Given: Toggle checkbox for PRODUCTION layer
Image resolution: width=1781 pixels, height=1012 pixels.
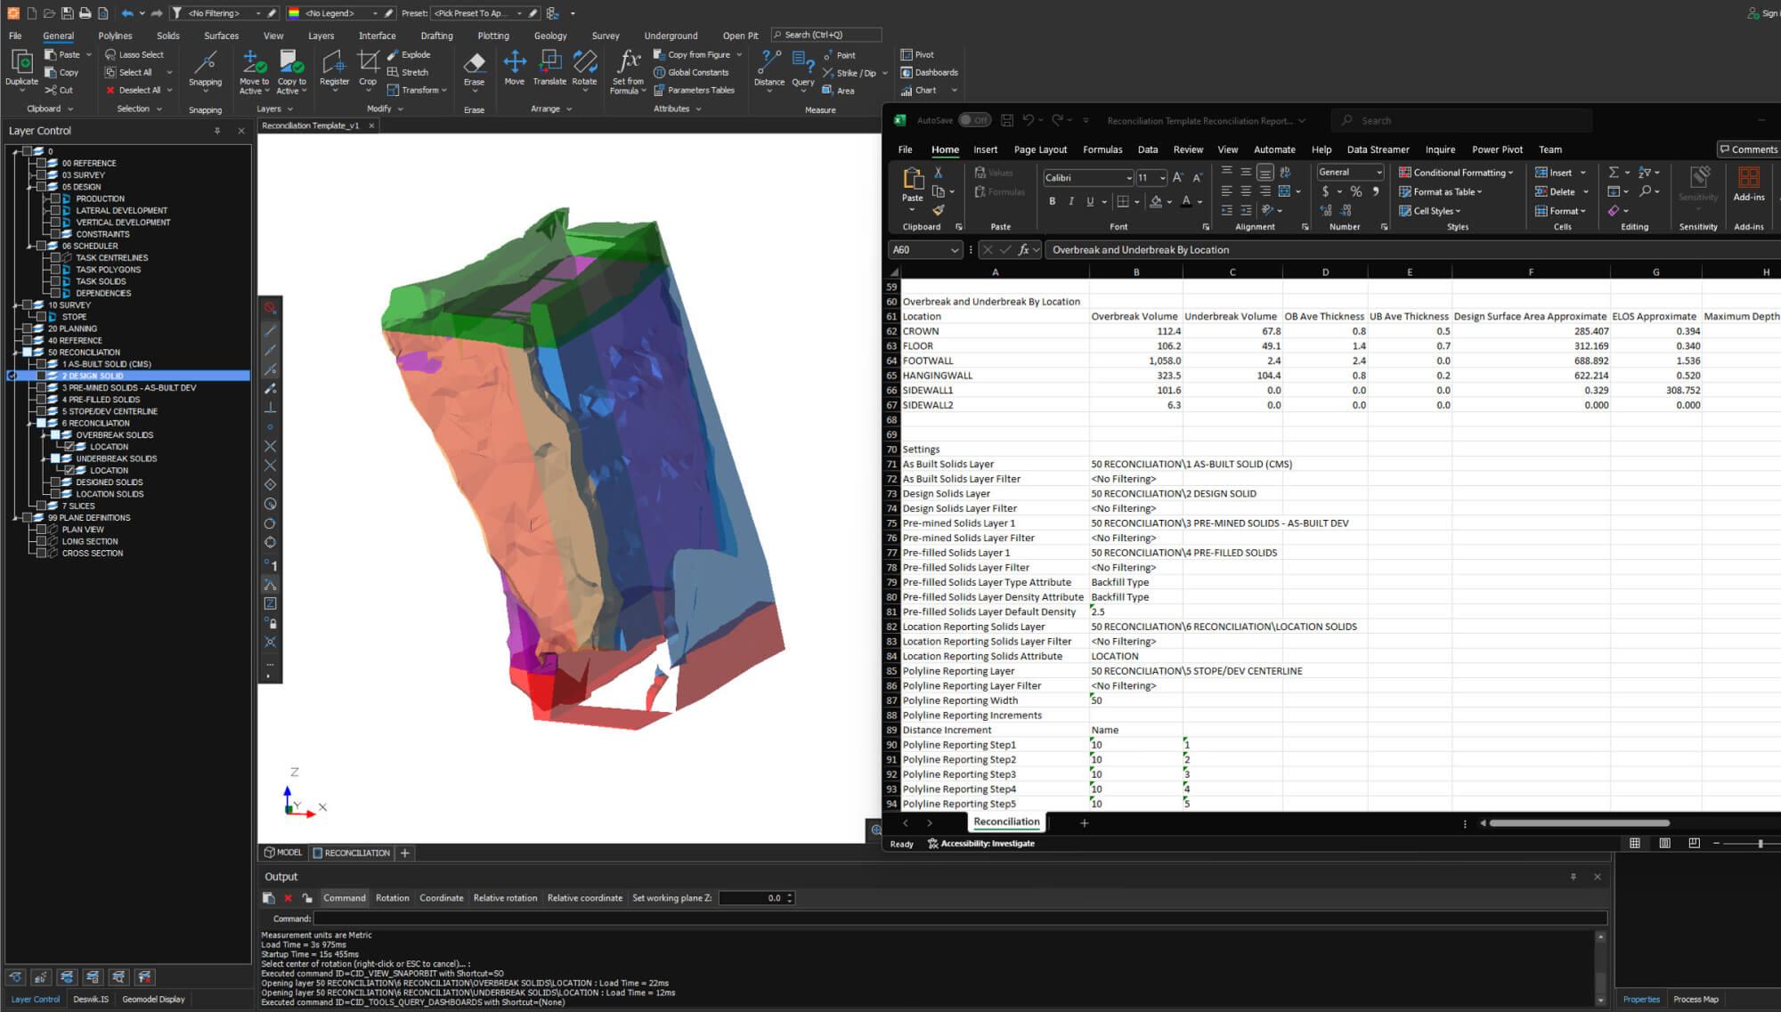Looking at the screenshot, I should click(55, 198).
